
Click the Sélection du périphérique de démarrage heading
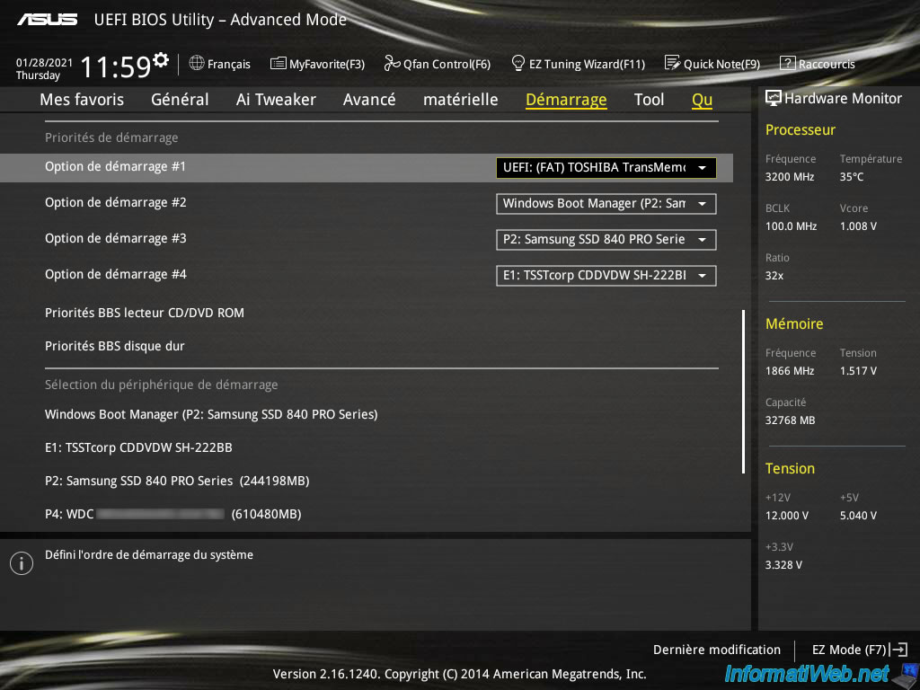click(162, 385)
